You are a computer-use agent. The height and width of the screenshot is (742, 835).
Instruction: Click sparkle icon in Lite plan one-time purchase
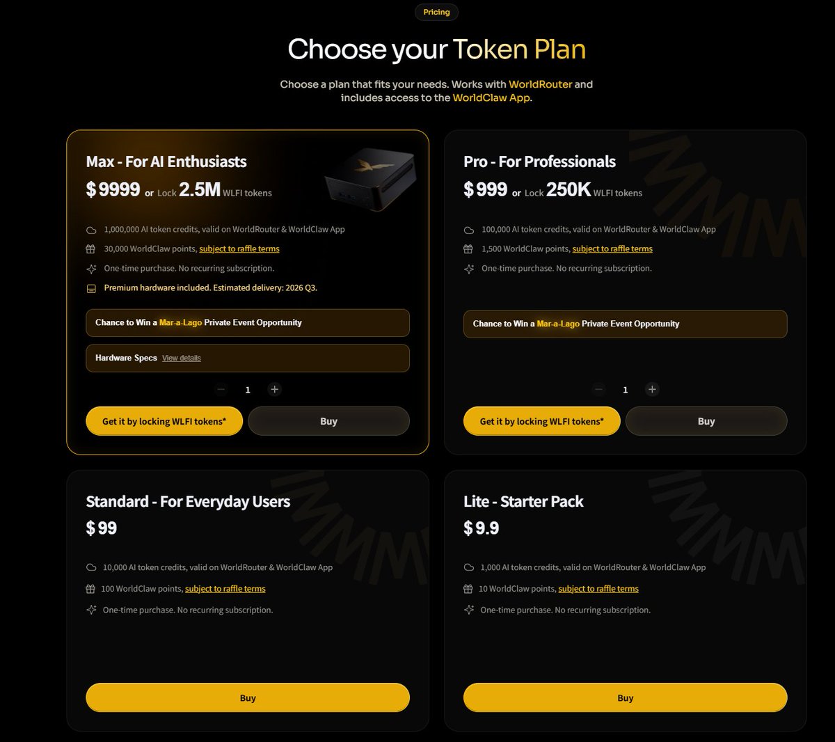coord(468,610)
